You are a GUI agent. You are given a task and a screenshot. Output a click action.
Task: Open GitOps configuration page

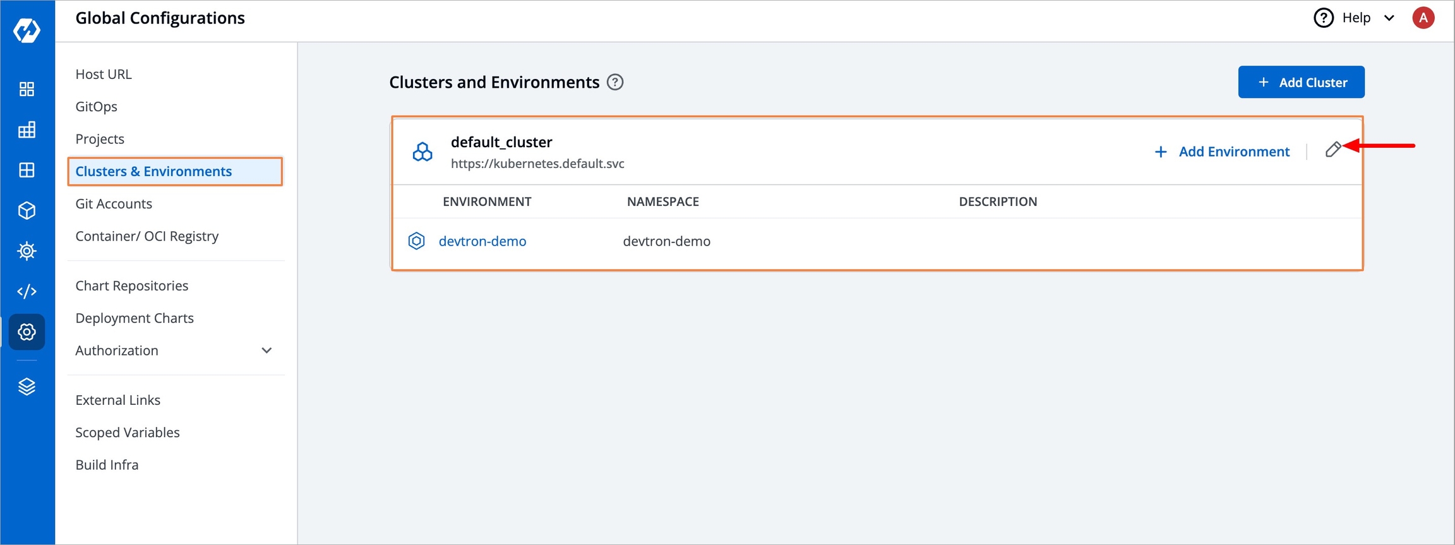coord(96,107)
